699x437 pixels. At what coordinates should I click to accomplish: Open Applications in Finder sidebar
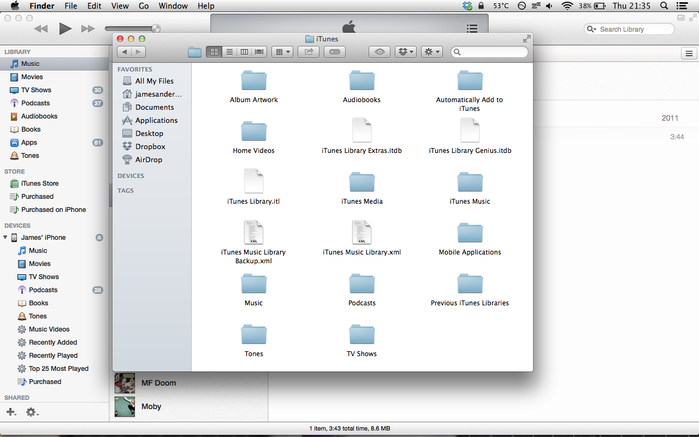coord(150,120)
